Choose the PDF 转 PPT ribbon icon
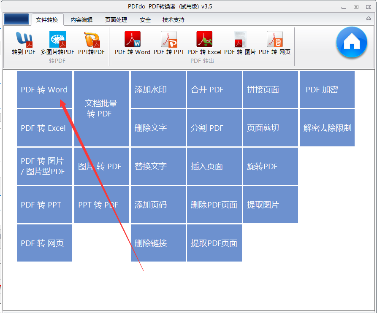The height and width of the screenshot is (313, 377). pos(169,43)
